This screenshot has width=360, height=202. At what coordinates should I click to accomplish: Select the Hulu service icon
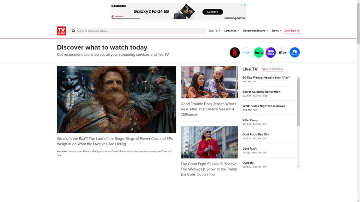258,52
